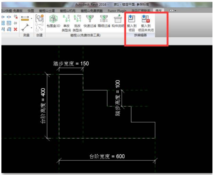This screenshot has height=175, width=215.
Task: Select the 踏步高度 = 100 dimension label
Action: pos(118,98)
